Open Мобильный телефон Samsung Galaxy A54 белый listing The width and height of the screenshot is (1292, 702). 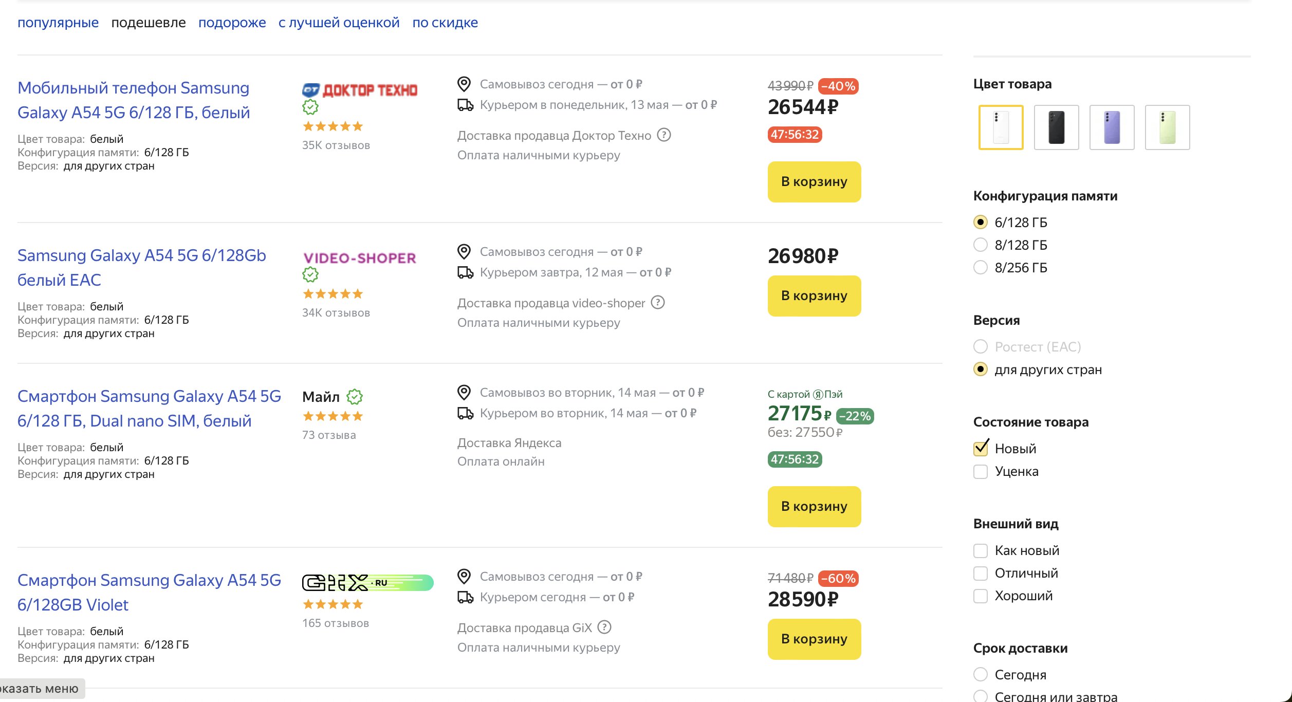tap(134, 100)
